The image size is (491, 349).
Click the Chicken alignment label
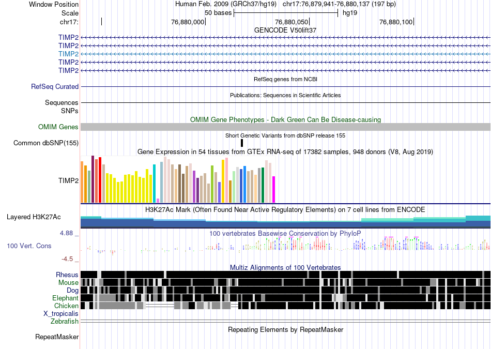[x=66, y=306]
